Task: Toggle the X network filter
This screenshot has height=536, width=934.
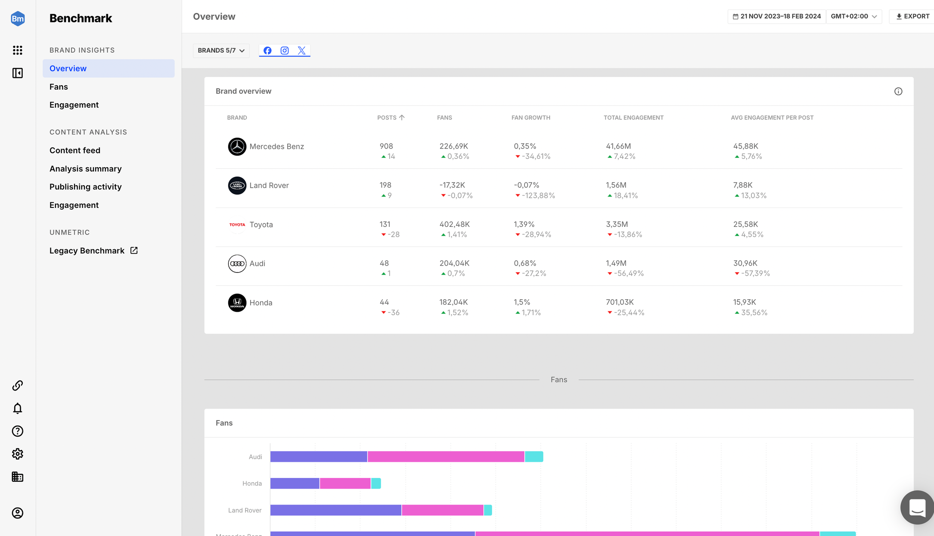Action: coord(302,50)
